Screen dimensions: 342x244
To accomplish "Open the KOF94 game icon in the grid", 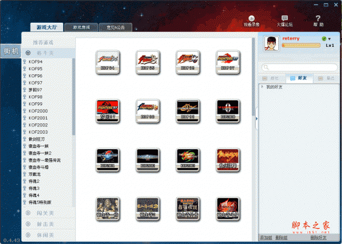I will pos(108,62).
